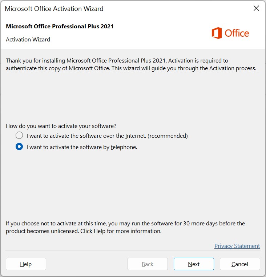This screenshot has height=277, width=266.
Task: Click the greyed-out Back button
Action: [x=148, y=264]
